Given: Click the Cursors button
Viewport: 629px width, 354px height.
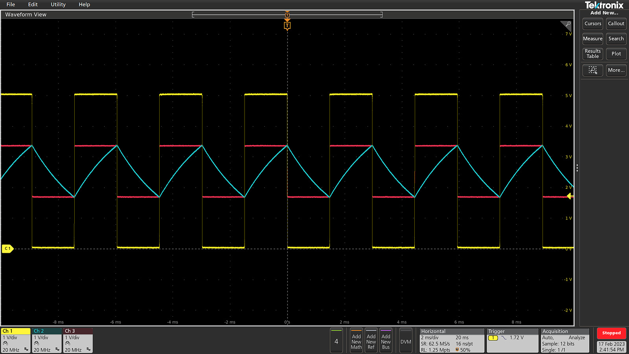Looking at the screenshot, I should coord(592,24).
